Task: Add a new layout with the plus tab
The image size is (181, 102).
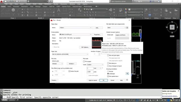Action: coord(18,100)
